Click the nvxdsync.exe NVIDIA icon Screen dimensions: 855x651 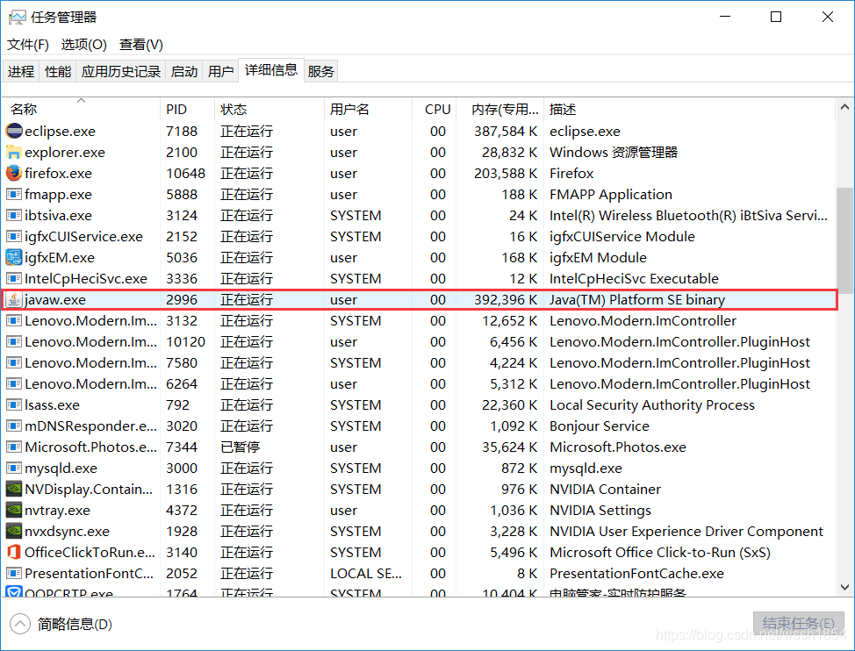[14, 531]
